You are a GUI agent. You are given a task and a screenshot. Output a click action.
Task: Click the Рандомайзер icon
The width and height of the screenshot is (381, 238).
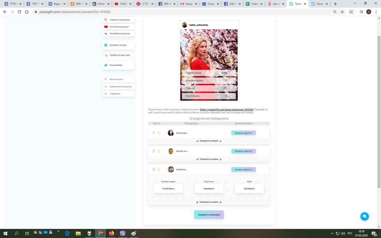point(106,65)
